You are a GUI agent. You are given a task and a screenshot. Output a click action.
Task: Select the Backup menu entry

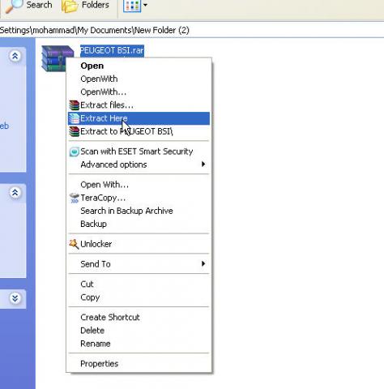pos(139,224)
